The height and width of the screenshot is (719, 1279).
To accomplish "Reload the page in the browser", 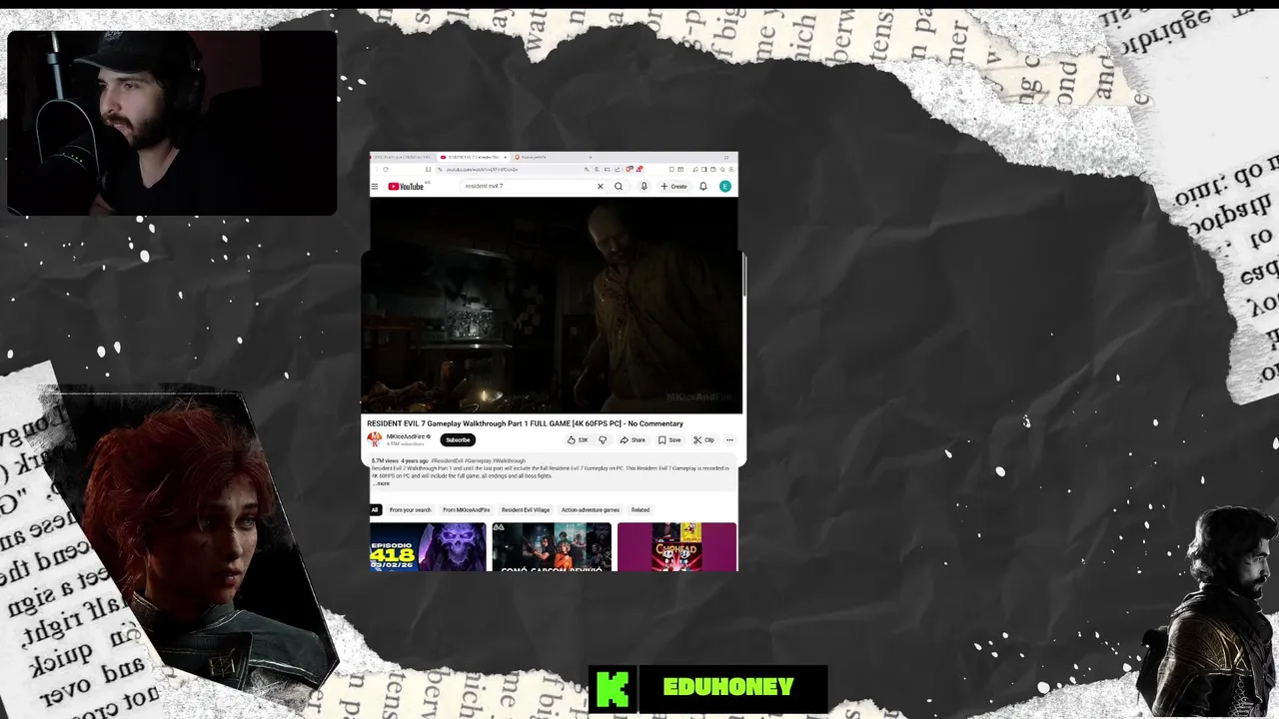I will coord(386,170).
